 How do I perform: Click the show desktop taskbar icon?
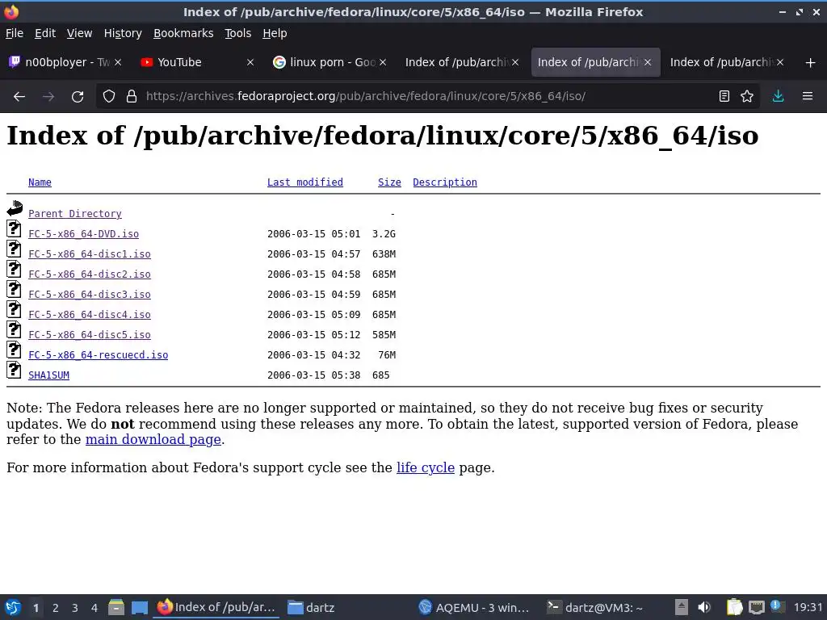tap(139, 607)
